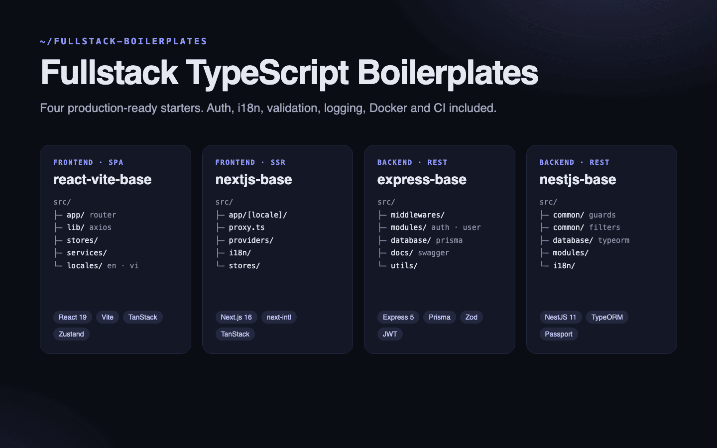The image size is (717, 448).
Task: Select stores/ row in nextjs-base card
Action: (x=238, y=266)
